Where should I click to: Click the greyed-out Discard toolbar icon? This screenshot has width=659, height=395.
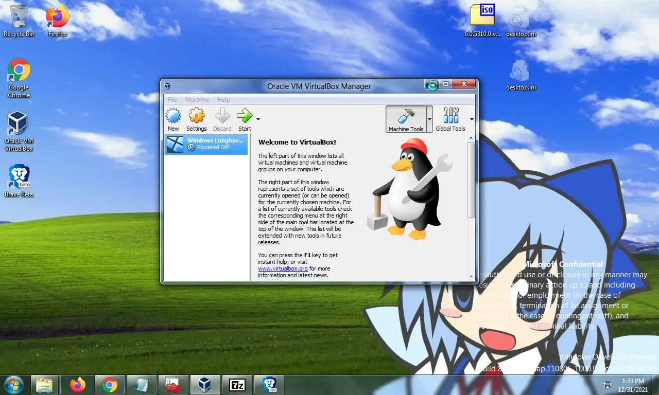(x=222, y=120)
